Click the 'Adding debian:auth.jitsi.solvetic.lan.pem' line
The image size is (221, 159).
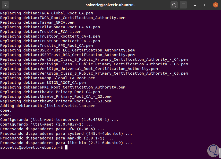48,106
